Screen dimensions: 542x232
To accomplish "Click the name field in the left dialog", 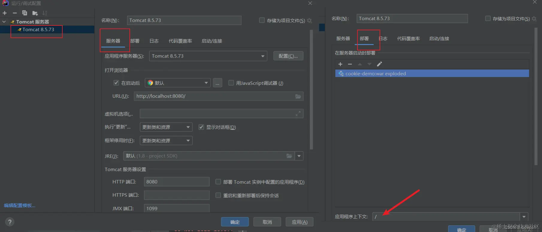I will click(184, 20).
